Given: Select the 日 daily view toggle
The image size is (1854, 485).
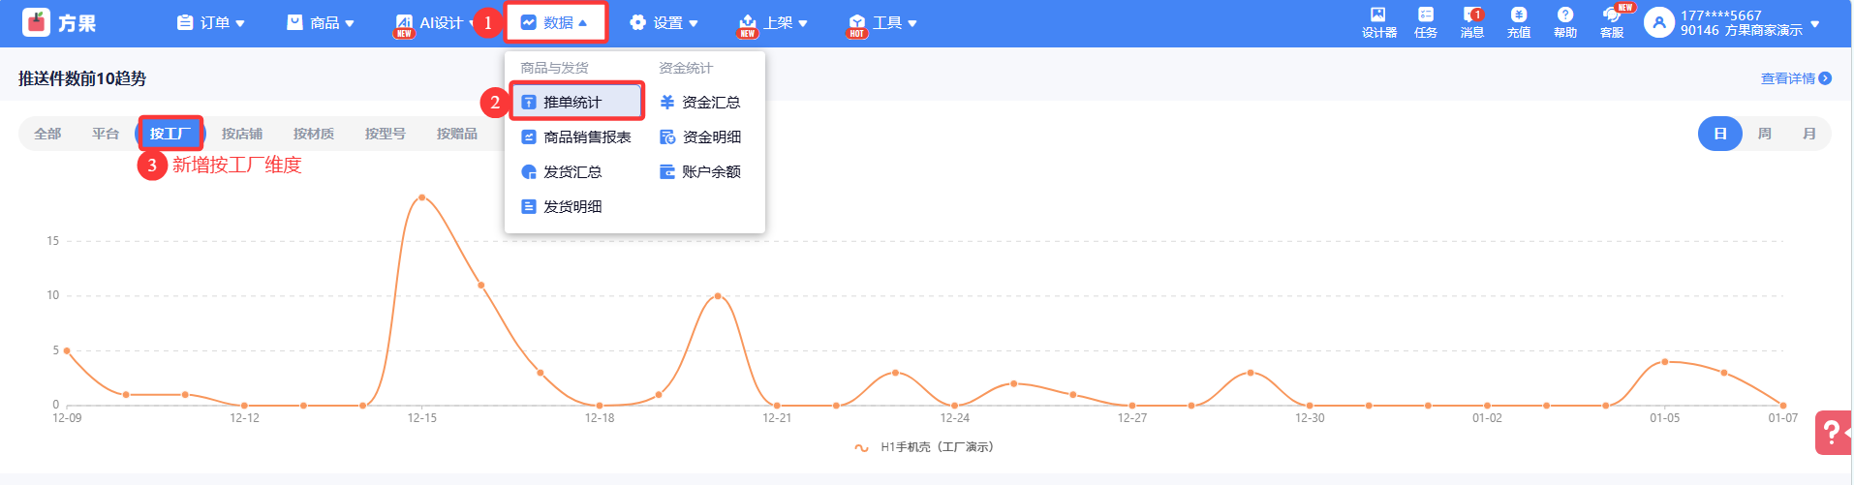Looking at the screenshot, I should [1720, 134].
